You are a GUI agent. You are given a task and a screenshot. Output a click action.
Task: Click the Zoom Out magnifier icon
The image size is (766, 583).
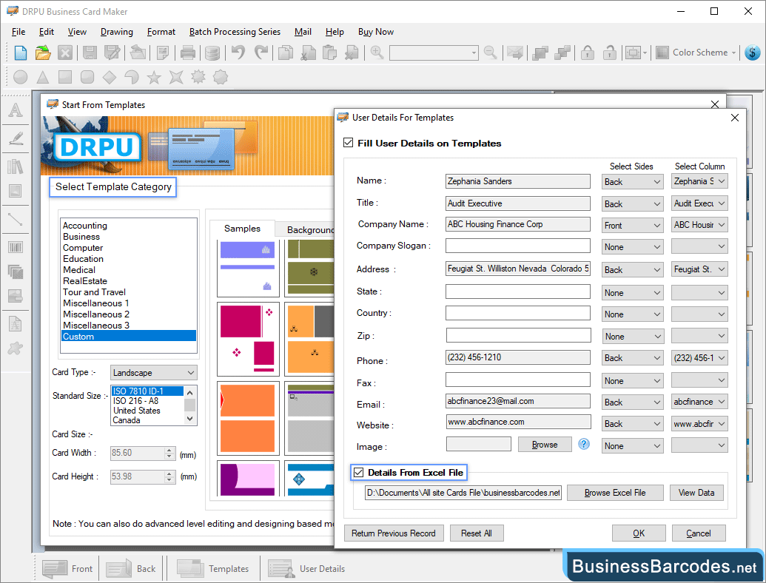(490, 53)
